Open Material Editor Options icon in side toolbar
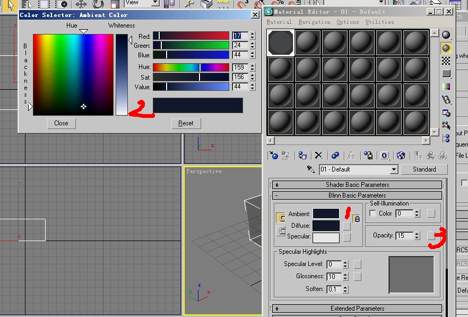 pyautogui.click(x=446, y=113)
